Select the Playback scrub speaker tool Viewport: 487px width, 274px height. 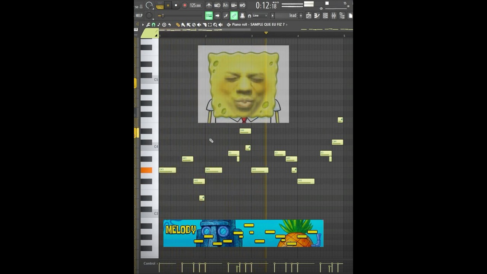[x=220, y=25]
